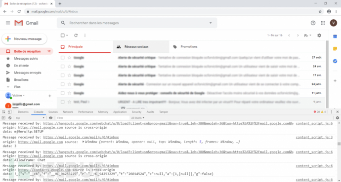Viewport: 341px width, 182px height.
Task: Open the Calendar side panel icon
Action: pyautogui.click(x=335, y=36)
